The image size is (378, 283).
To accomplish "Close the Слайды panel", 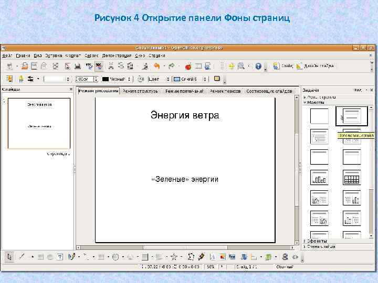I will 71,89.
